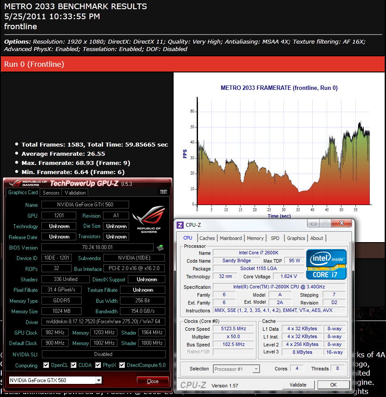Click the Metro 2033 framerate chart

pos(279,151)
